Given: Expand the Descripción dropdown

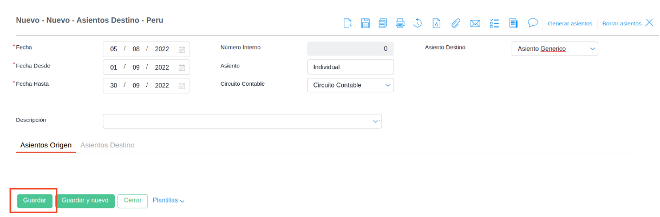Looking at the screenshot, I should click(376, 121).
